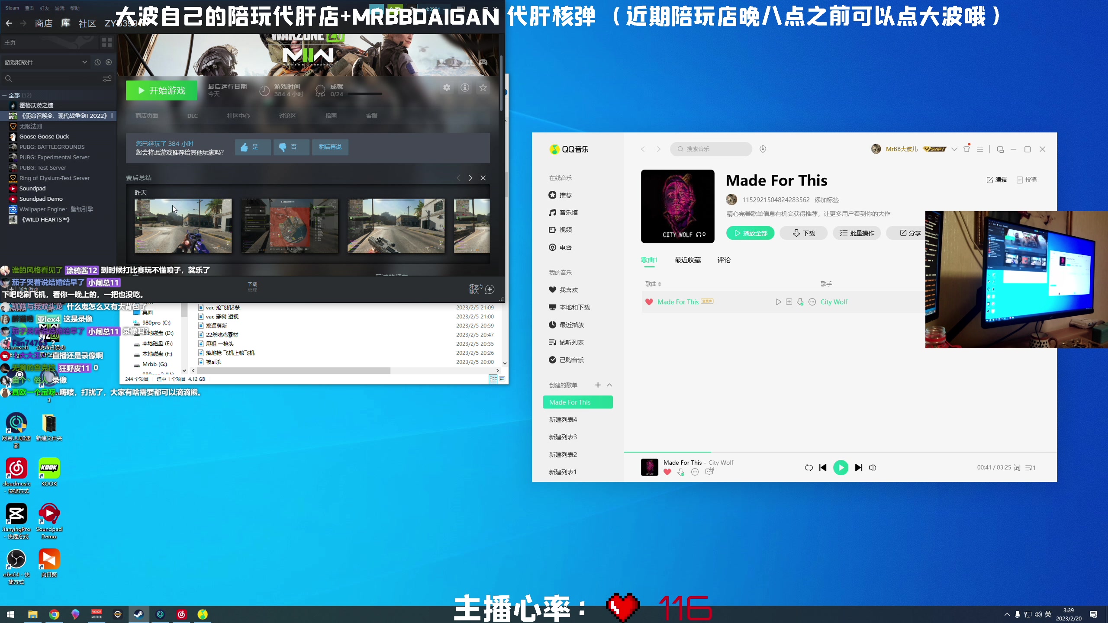This screenshot has width=1108, height=623.
Task: Play the Made For This row
Action: 778,302
